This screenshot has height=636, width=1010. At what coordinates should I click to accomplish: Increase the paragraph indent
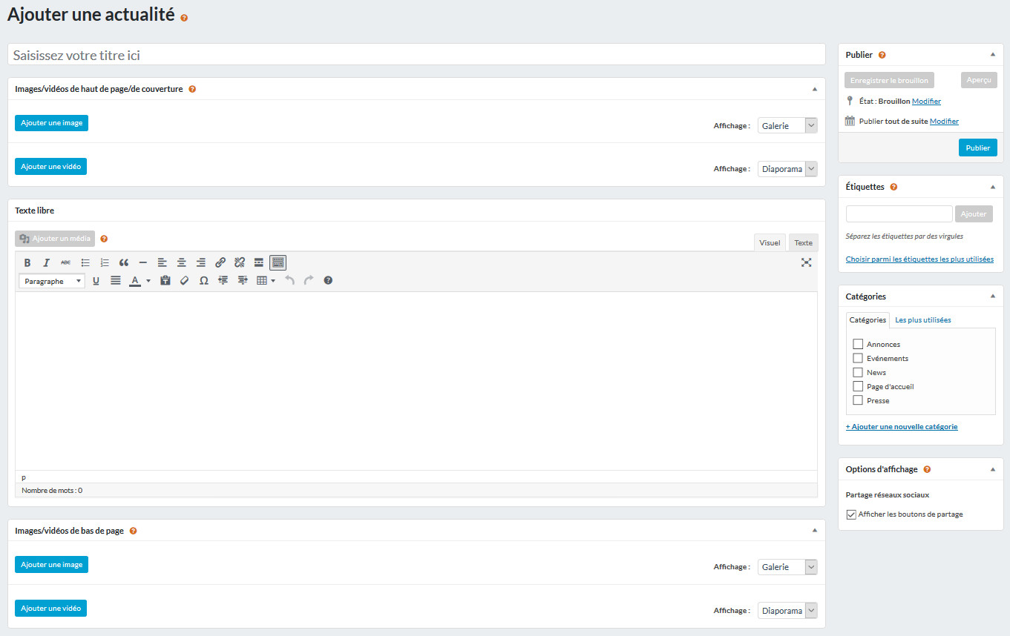coord(243,281)
